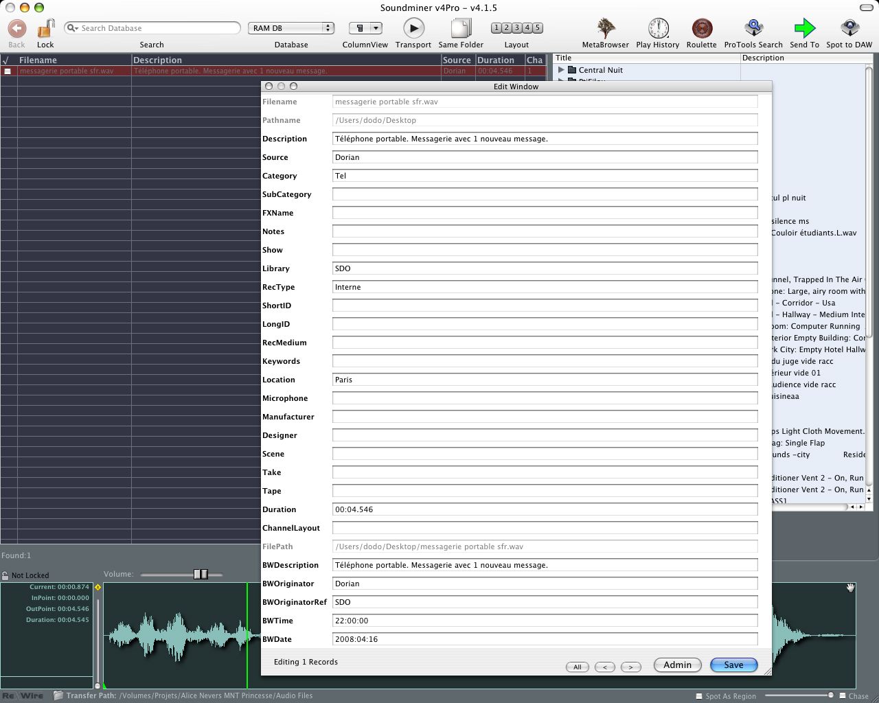Switch to Layout 4
Image resolution: width=879 pixels, height=703 pixels.
tap(527, 28)
